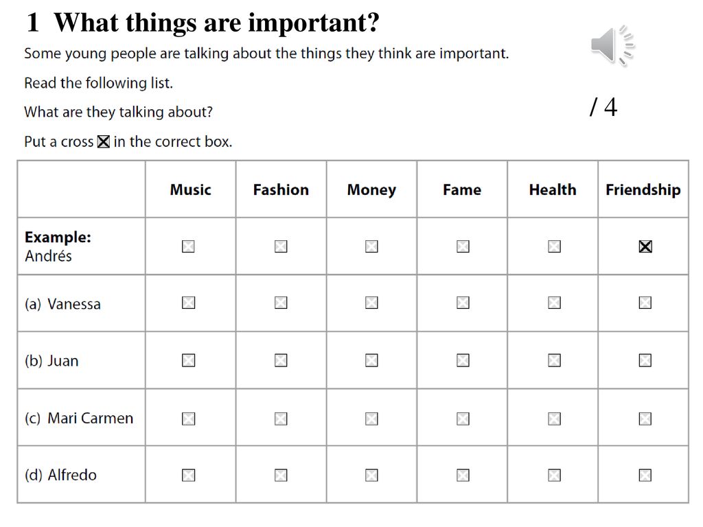
Task: Click the Health column header
Action: (553, 189)
